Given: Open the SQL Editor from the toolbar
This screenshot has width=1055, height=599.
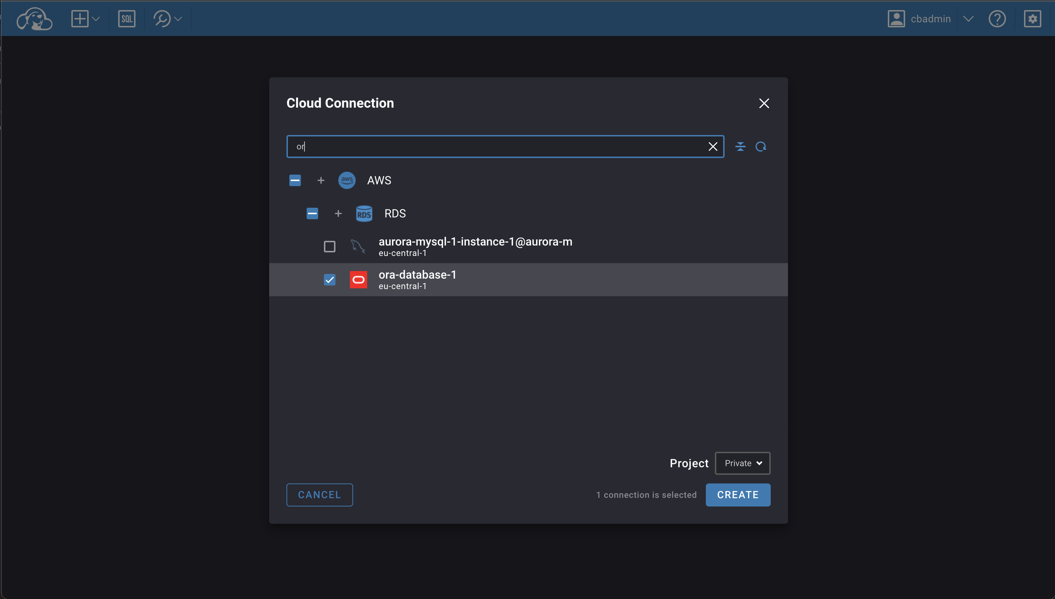Looking at the screenshot, I should point(127,18).
